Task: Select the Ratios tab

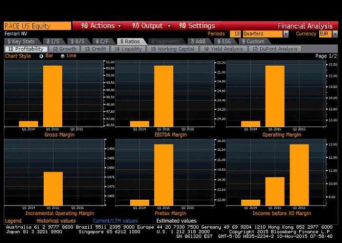Action: coord(132,41)
